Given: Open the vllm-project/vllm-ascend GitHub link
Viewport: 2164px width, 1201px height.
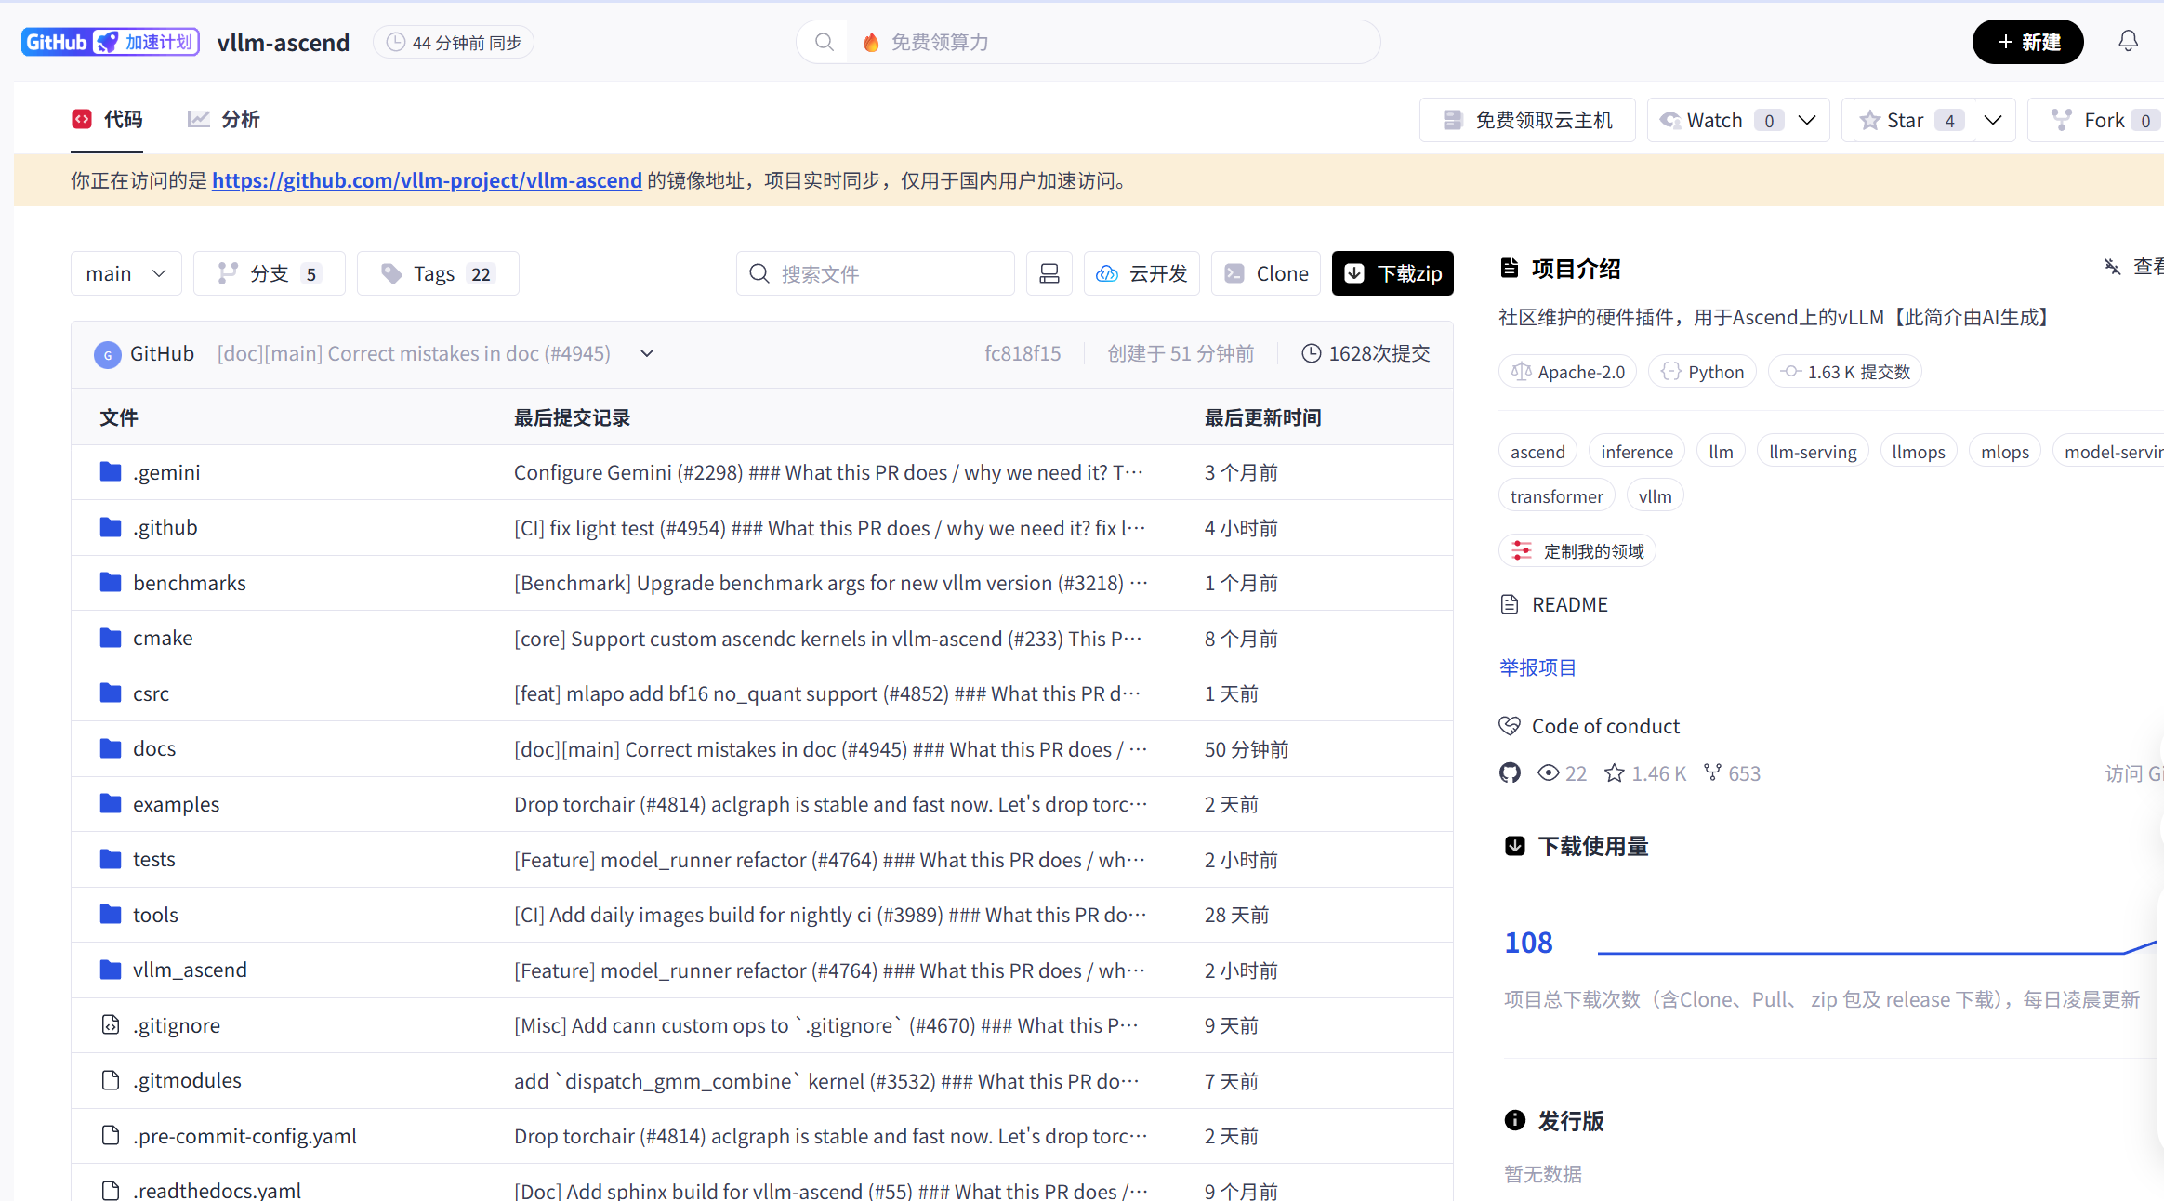Looking at the screenshot, I should 427,180.
